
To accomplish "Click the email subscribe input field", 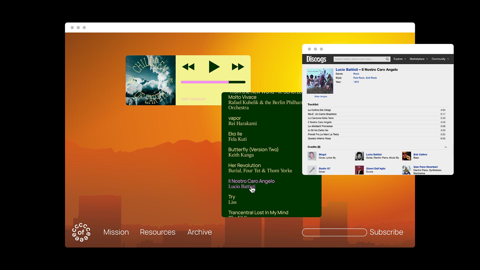I will [x=334, y=232].
